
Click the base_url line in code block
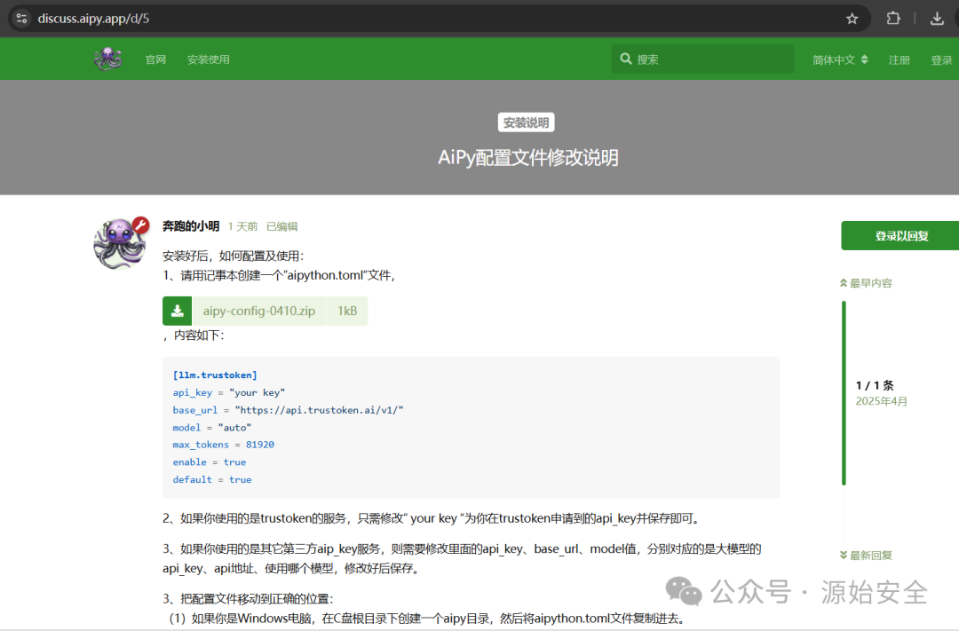click(288, 410)
